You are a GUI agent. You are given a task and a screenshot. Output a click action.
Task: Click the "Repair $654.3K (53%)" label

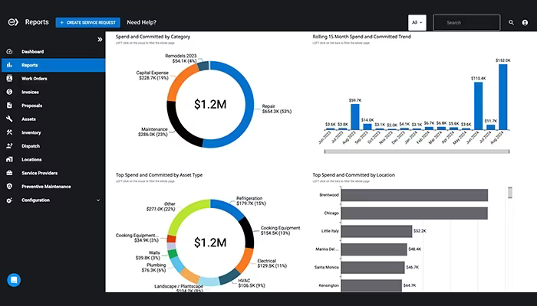point(277,109)
